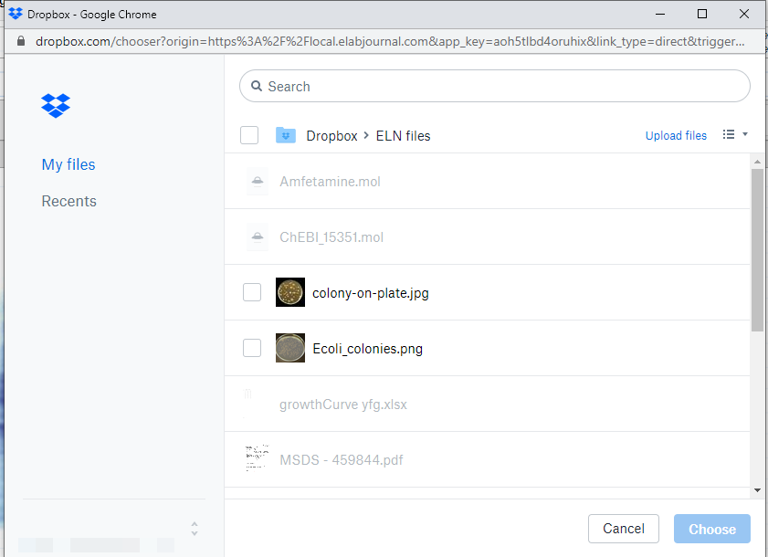Click the Dropbox logo in the sidebar
Viewport: 768px width, 557px height.
point(56,105)
